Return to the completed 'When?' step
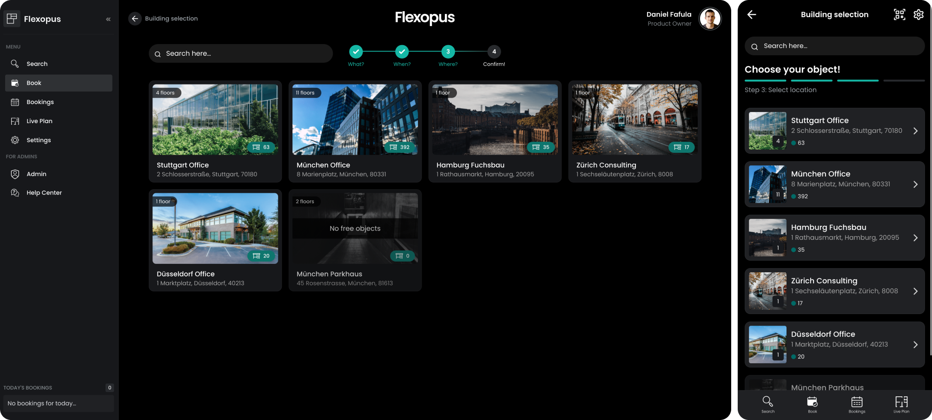932x420 pixels. tap(402, 52)
